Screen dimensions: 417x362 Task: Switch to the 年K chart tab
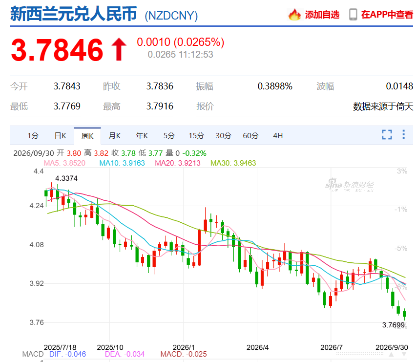tap(142, 136)
